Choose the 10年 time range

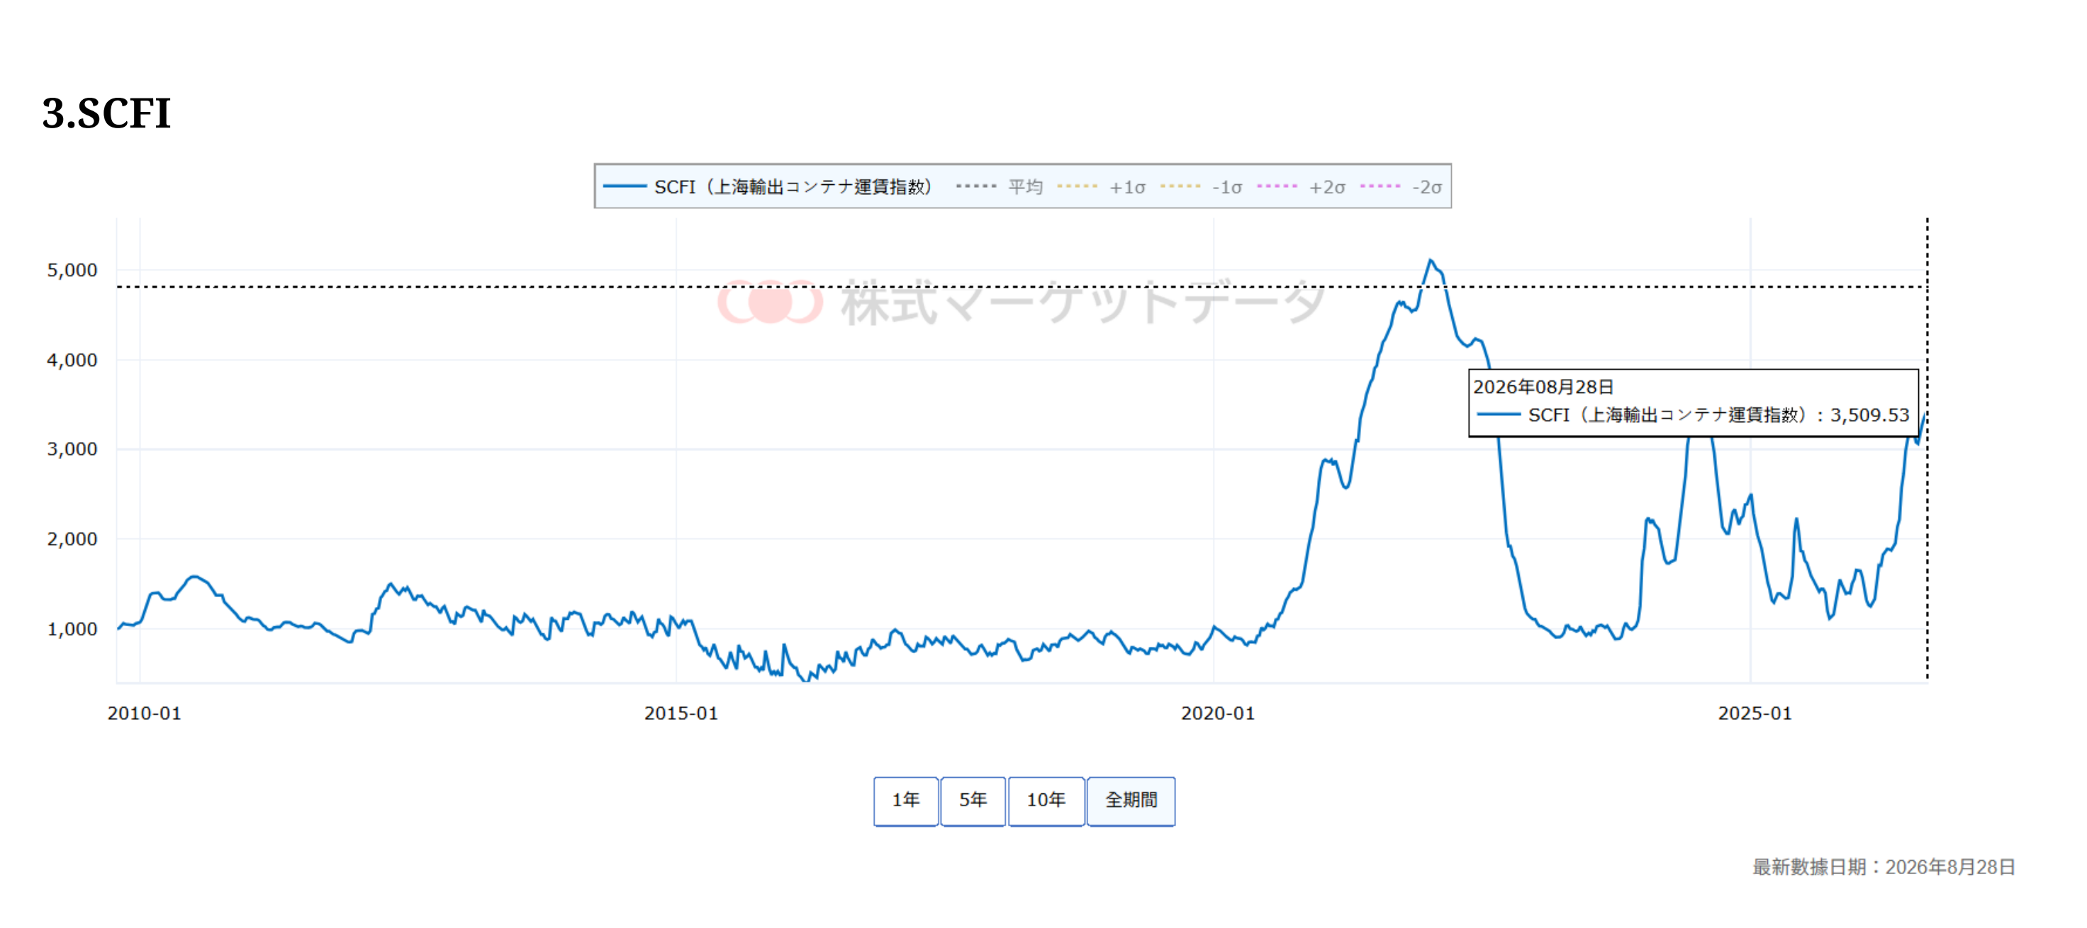point(1046,801)
